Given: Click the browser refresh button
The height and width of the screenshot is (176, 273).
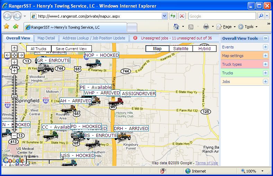Looking at the screenshot, I should (173, 16).
